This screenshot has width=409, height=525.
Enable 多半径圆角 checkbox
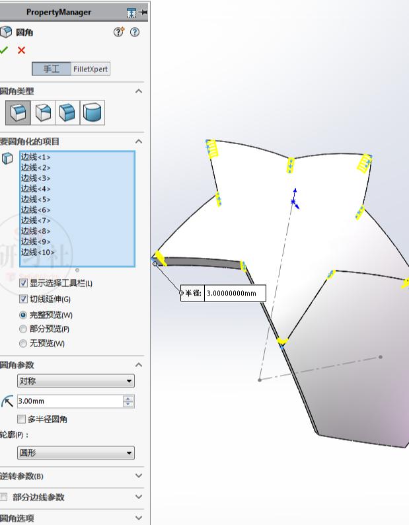(21, 419)
